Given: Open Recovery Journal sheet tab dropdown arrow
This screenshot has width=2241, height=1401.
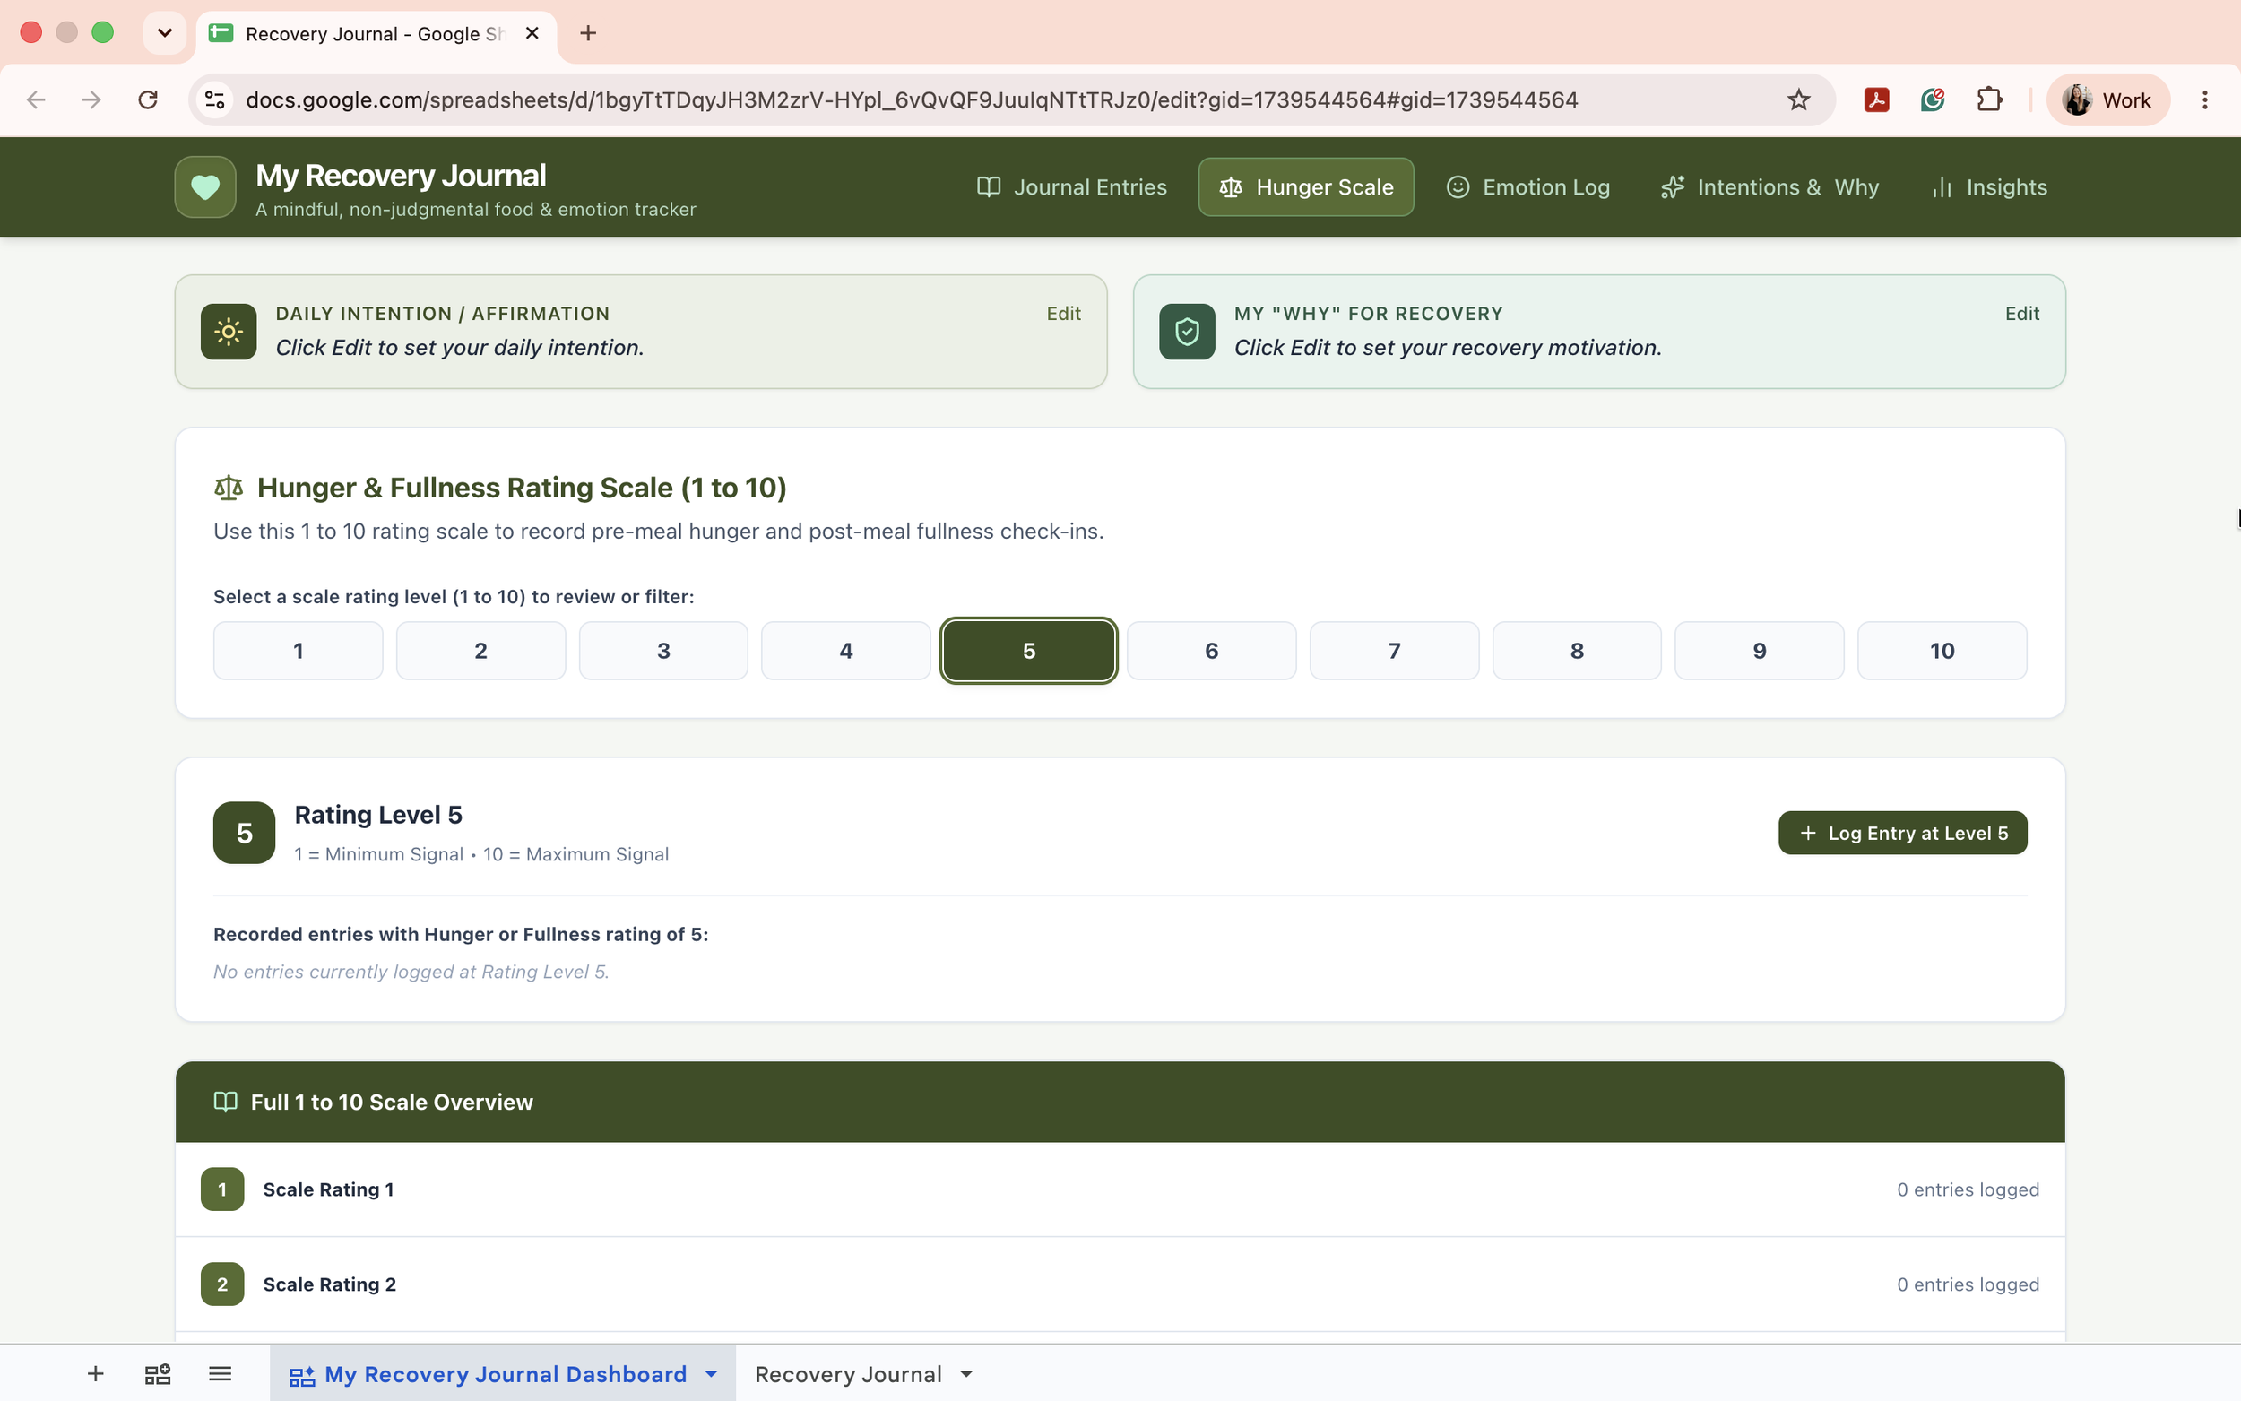Looking at the screenshot, I should (966, 1373).
